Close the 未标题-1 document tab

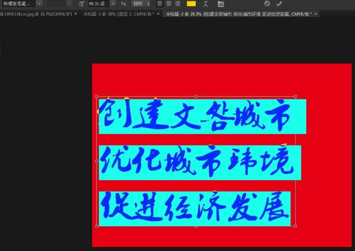[x=159, y=14]
